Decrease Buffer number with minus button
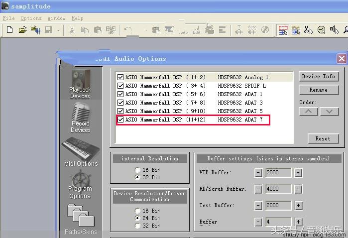 pyautogui.click(x=258, y=222)
